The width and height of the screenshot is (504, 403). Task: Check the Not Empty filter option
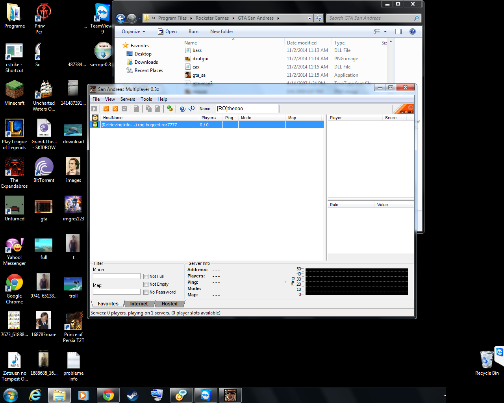pos(146,284)
